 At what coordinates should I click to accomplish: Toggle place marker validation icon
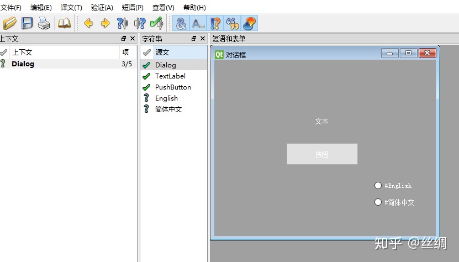tap(250, 23)
